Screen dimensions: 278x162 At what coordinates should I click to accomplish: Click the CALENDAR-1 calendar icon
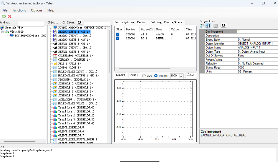coord(55,56)
